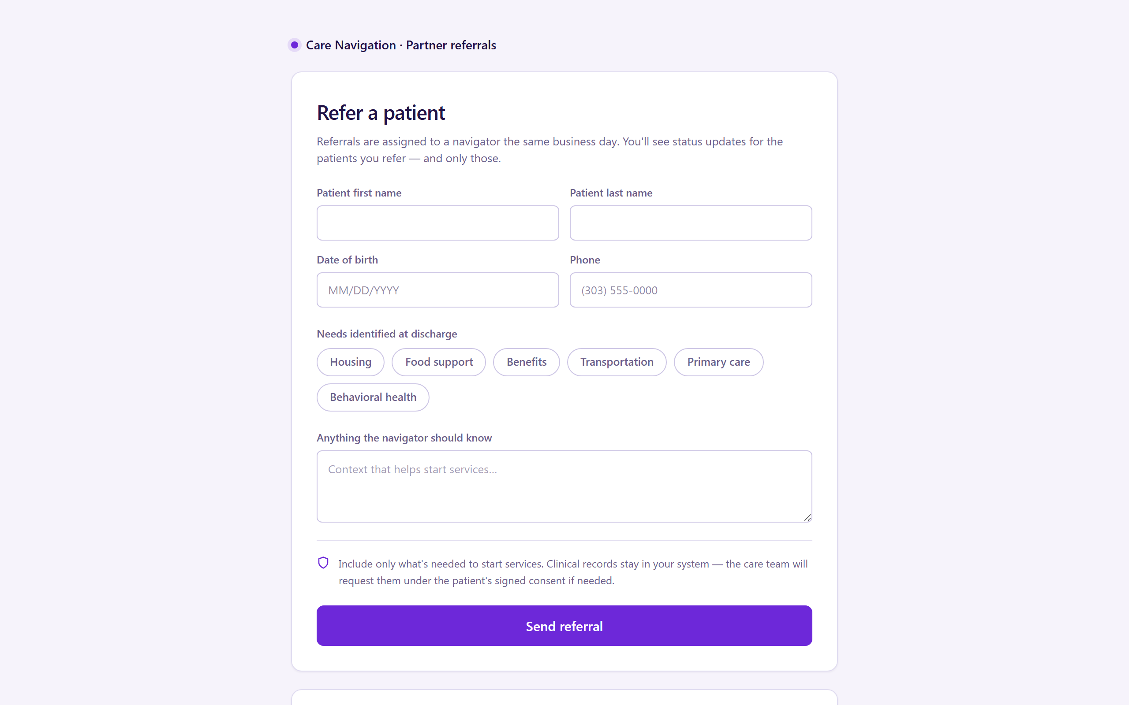
Task: Select the Benefits need chip
Action: click(526, 362)
